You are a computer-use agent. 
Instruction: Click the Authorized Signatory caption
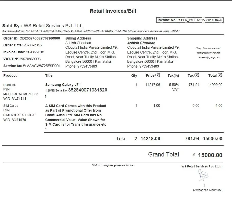coord(208,190)
